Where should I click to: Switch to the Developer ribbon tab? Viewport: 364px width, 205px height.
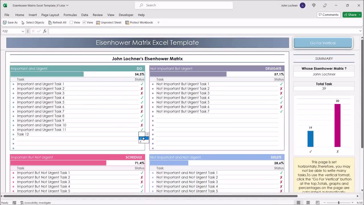pos(126,15)
